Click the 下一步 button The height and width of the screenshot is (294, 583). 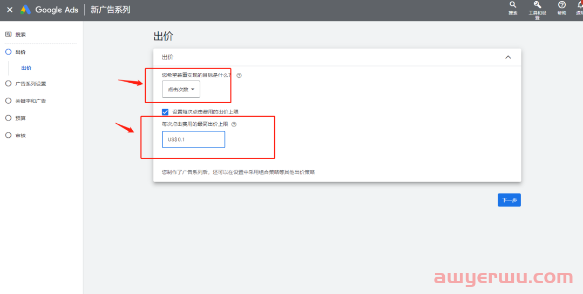(509, 200)
